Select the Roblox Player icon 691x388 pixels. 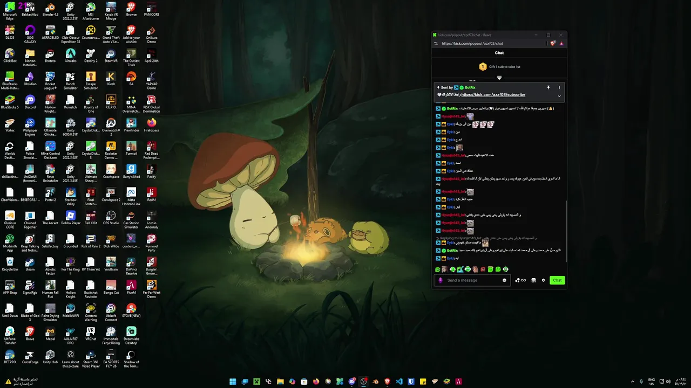coord(70,218)
